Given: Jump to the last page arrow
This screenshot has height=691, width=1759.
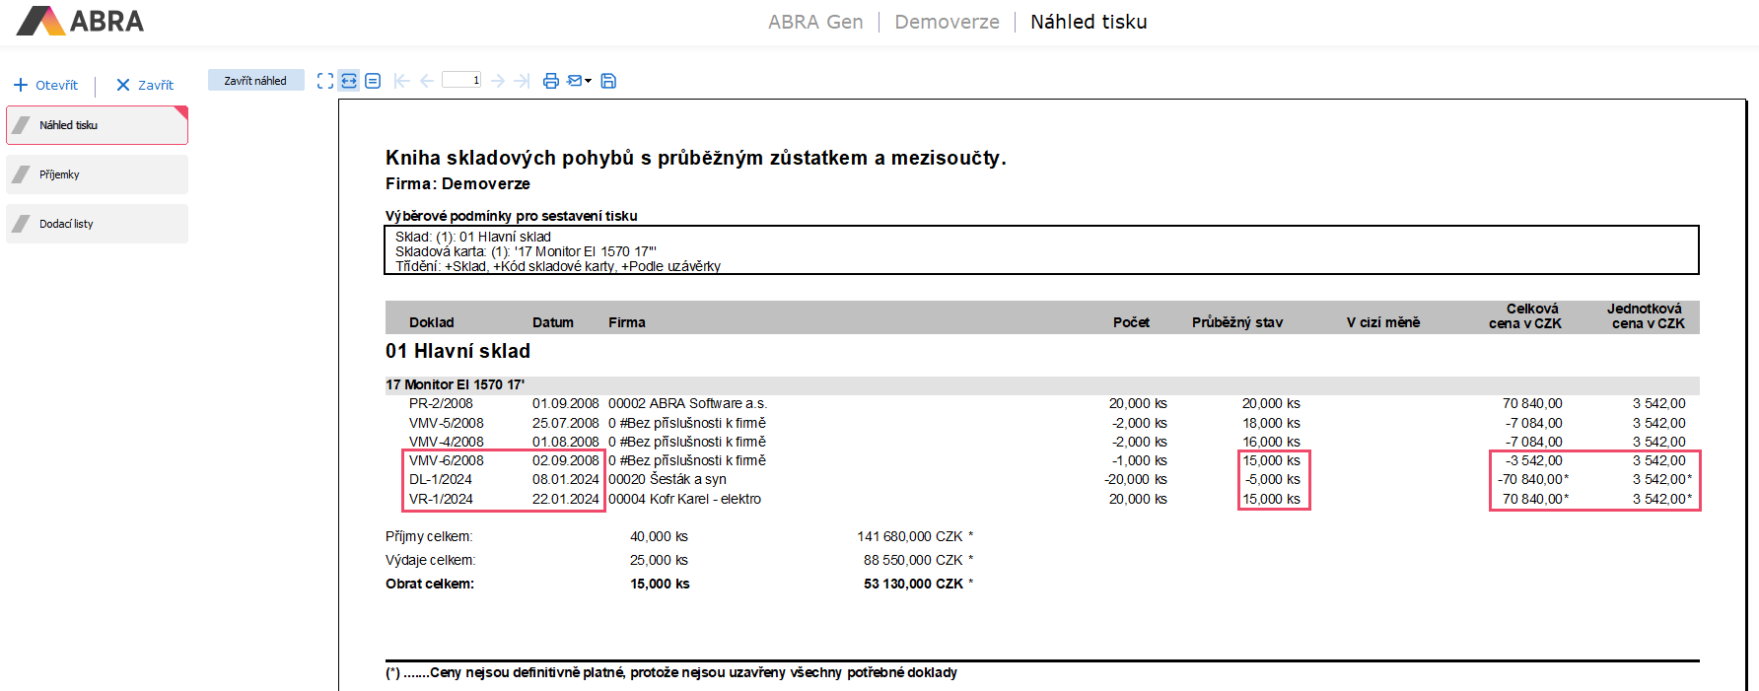Looking at the screenshot, I should click(x=523, y=81).
